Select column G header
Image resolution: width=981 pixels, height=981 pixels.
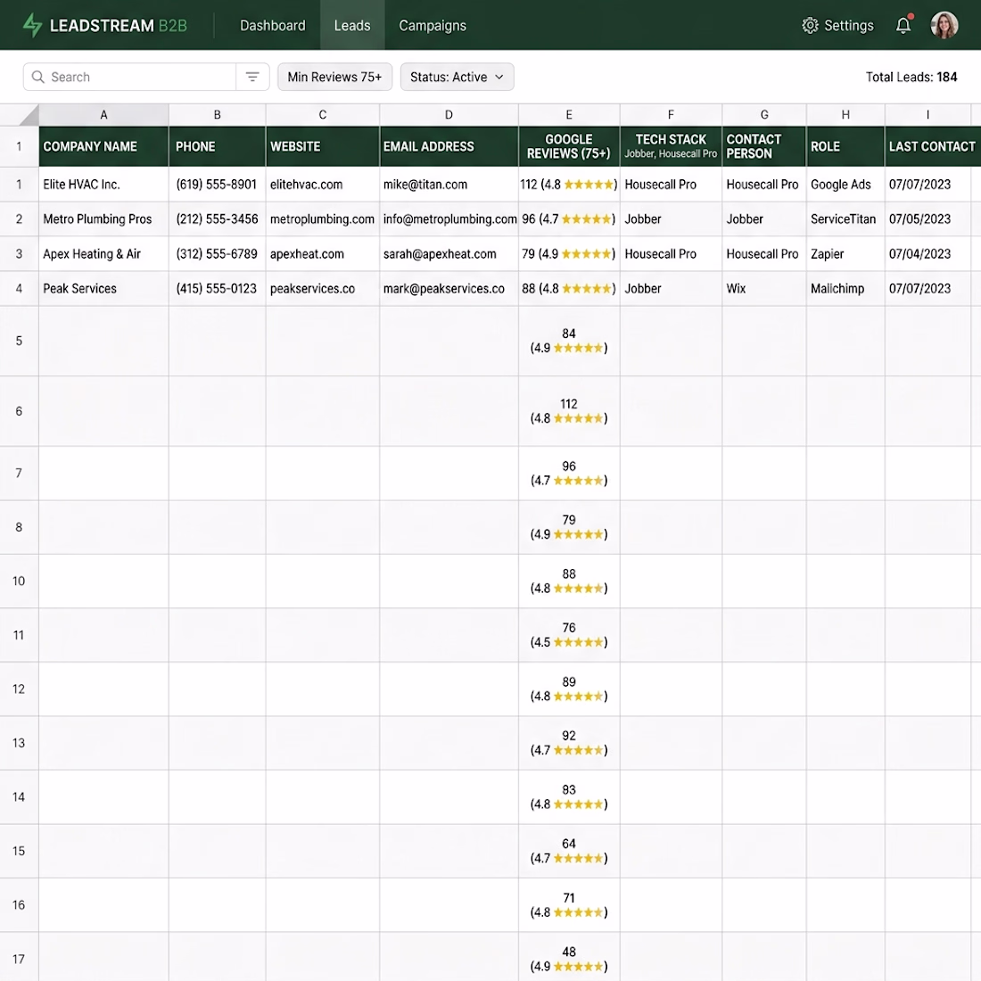coord(764,115)
